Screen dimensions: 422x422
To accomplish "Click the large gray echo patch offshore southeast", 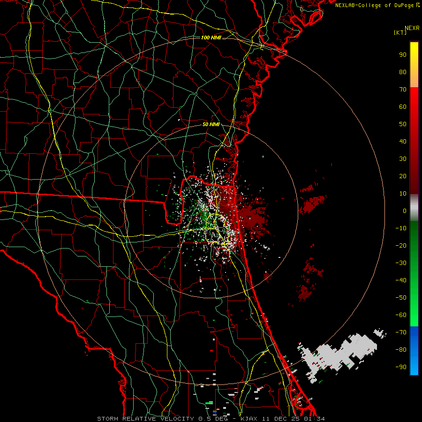I will [339, 356].
